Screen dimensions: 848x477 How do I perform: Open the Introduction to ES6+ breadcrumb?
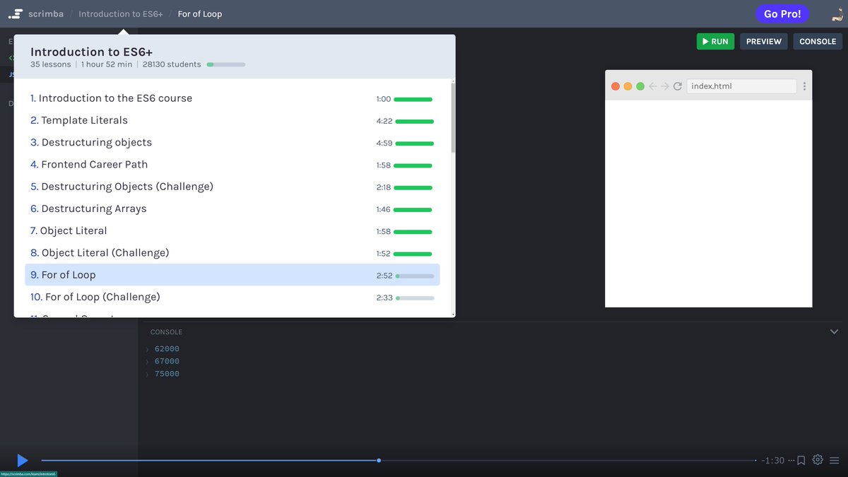[x=120, y=13]
